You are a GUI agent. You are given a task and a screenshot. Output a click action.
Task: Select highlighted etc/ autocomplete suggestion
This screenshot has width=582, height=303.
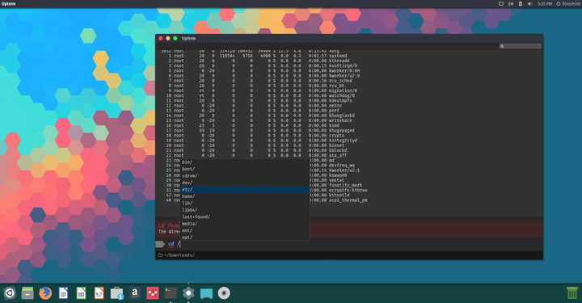click(x=245, y=190)
